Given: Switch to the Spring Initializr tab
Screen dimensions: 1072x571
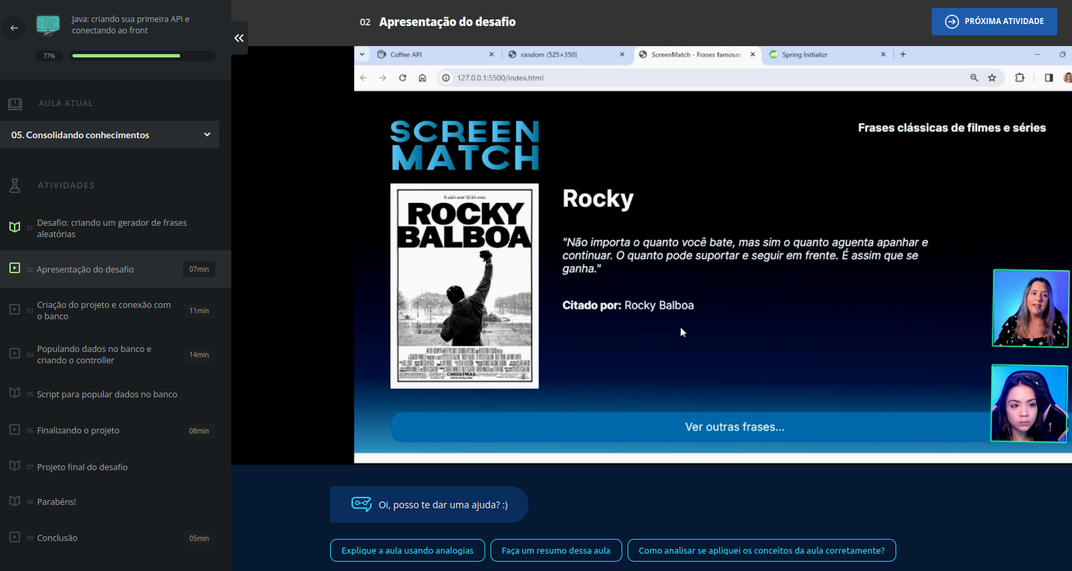Looking at the screenshot, I should click(x=827, y=55).
